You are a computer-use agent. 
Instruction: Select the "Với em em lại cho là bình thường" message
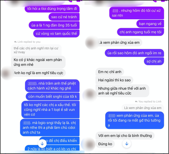click(125, 136)
